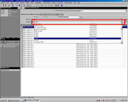Open the User Profile menu
Image resolution: width=128 pixels, height=102 pixels.
coord(60,3)
